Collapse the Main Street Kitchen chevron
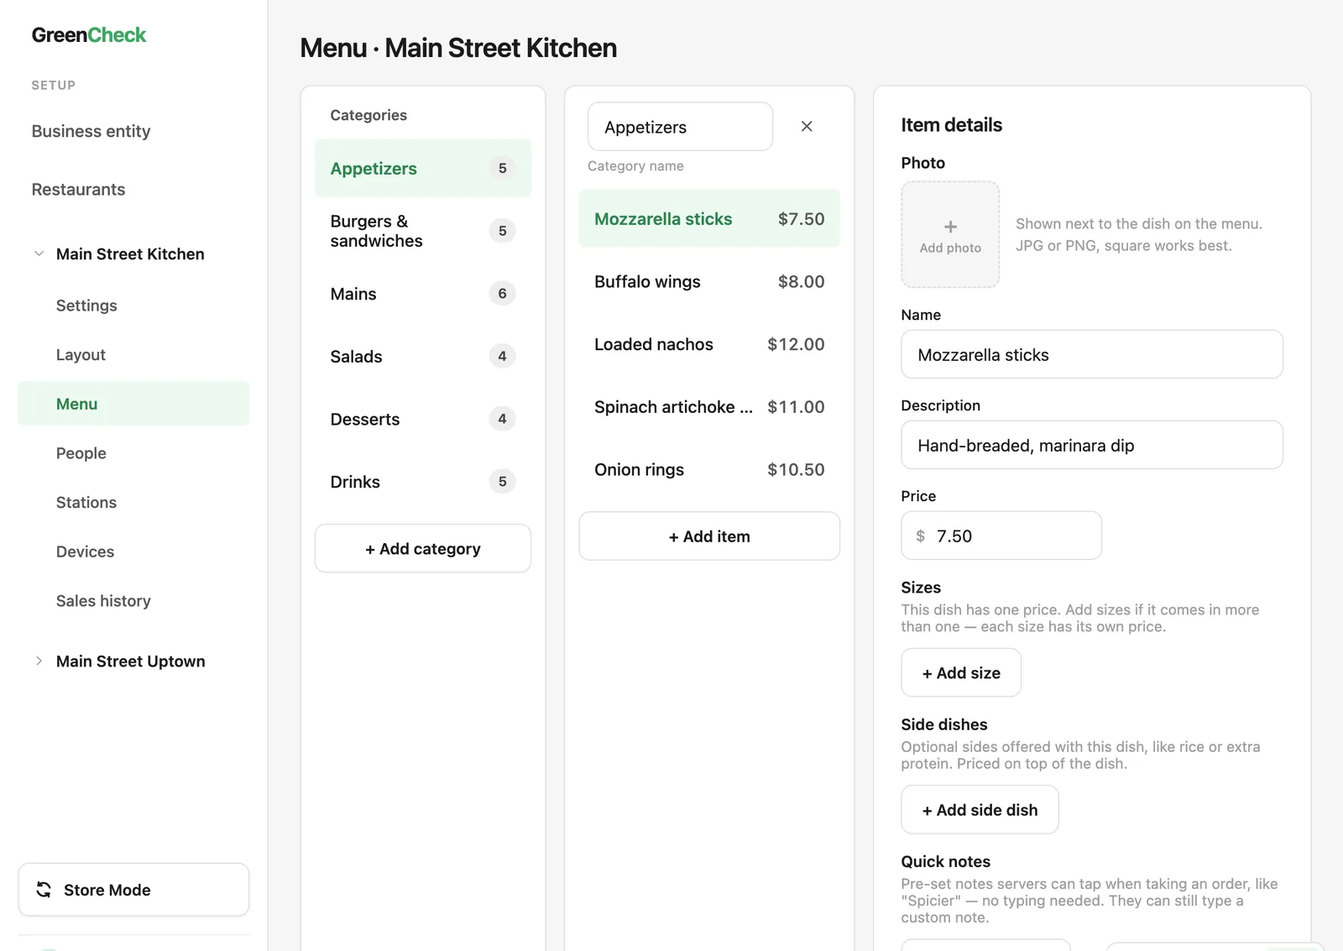 tap(39, 253)
